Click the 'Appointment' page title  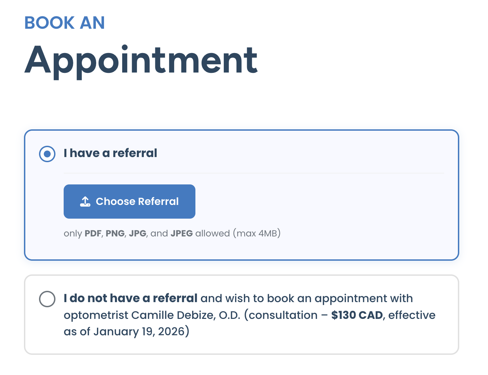click(141, 60)
